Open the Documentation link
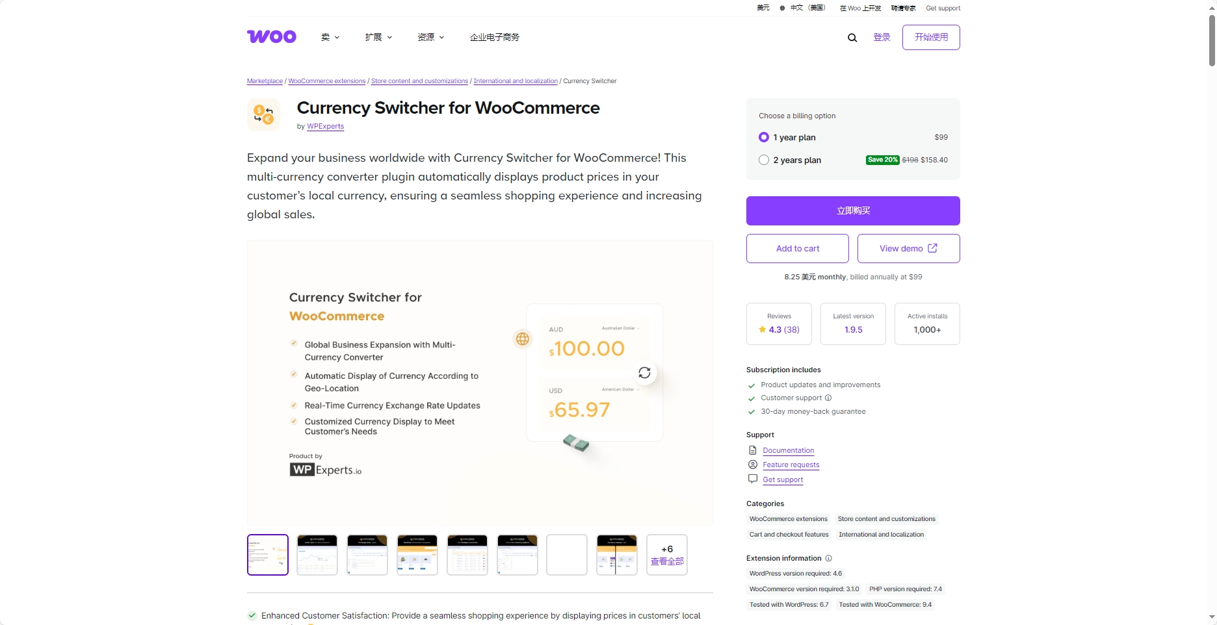The height and width of the screenshot is (625, 1217). tap(789, 450)
